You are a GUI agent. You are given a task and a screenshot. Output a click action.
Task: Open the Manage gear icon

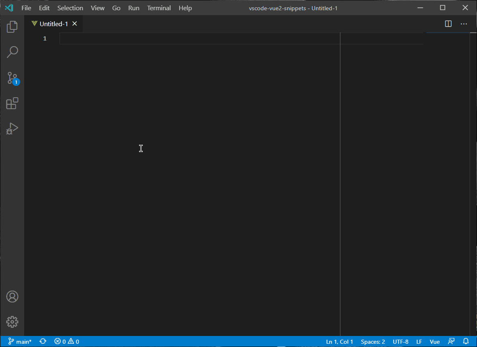(12, 322)
